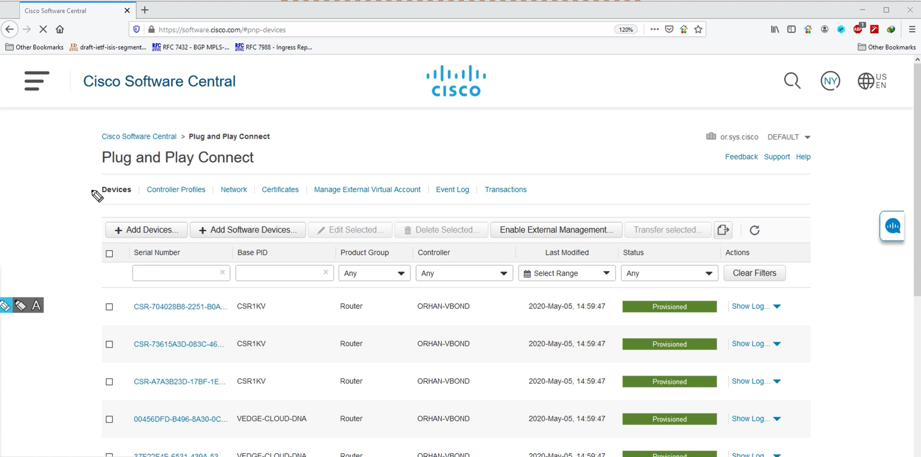This screenshot has height=457, width=921.
Task: Click the export devices icon
Action: tap(723, 230)
